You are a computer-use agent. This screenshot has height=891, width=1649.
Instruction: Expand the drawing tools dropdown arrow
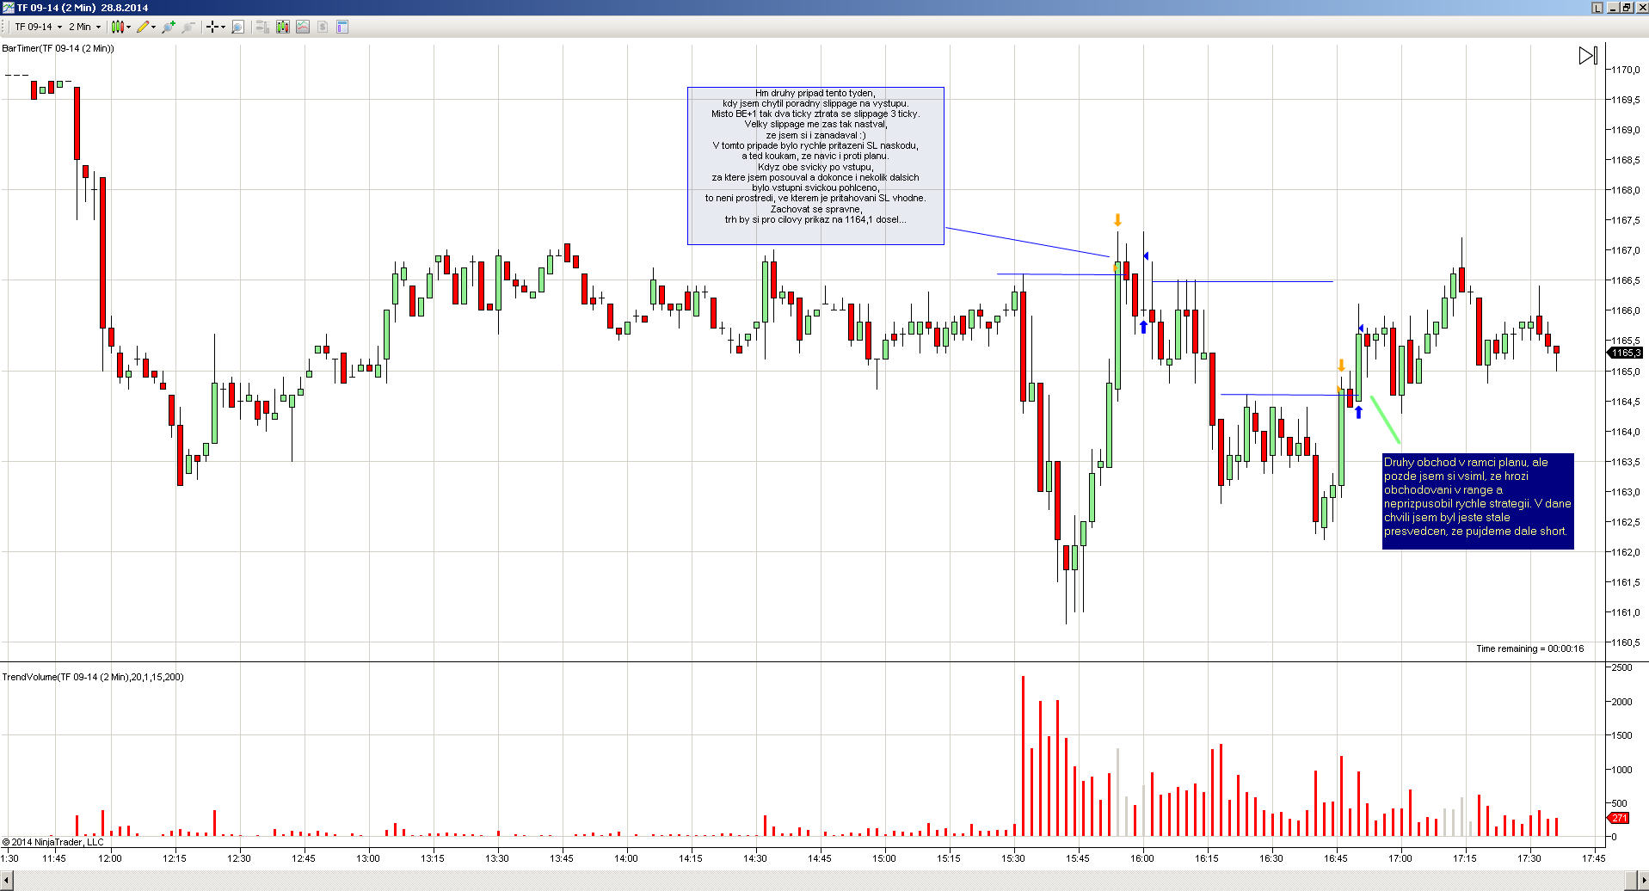154,27
